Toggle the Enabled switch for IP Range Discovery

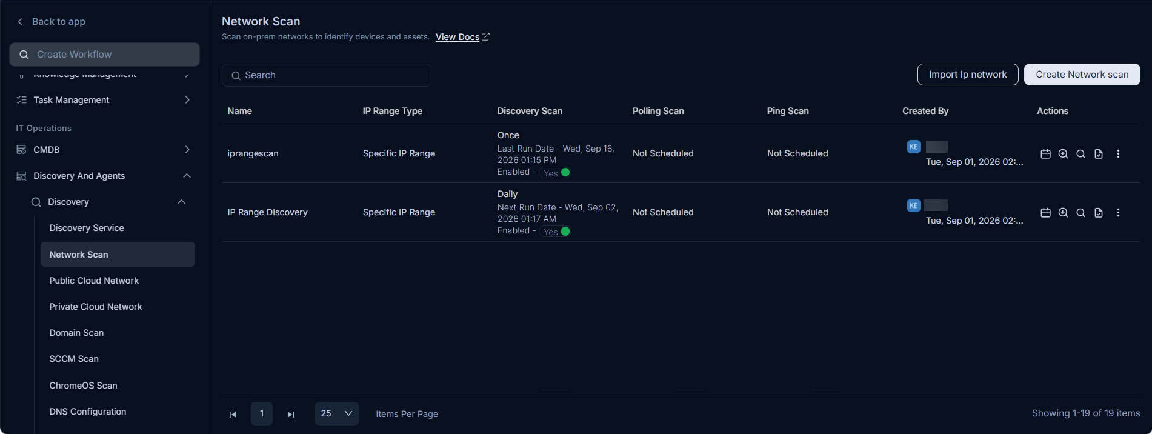coord(556,232)
